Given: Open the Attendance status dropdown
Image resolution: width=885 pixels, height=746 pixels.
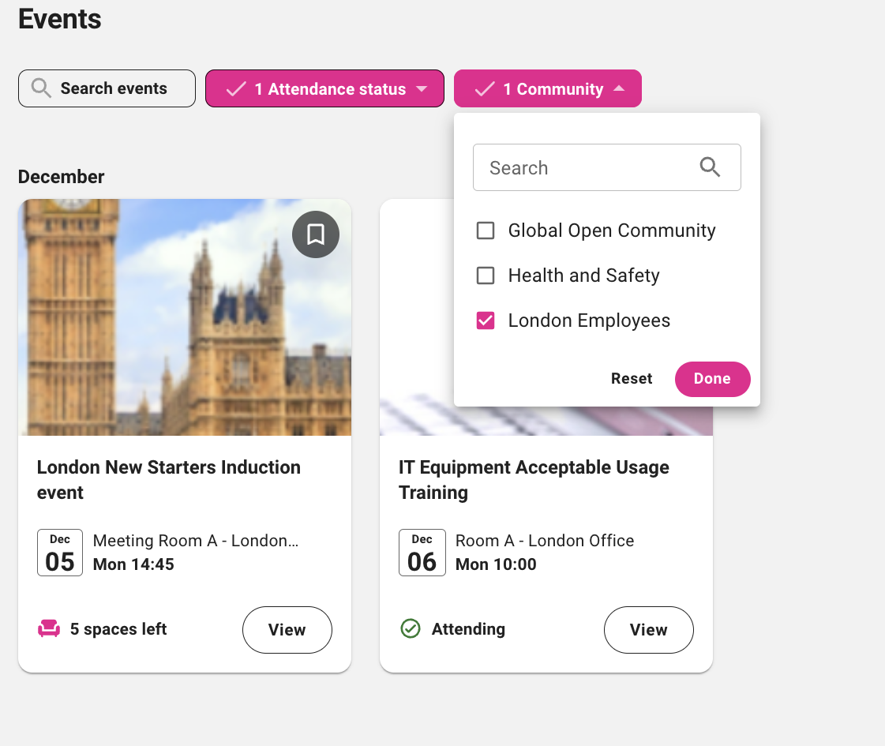Looking at the screenshot, I should 324,88.
